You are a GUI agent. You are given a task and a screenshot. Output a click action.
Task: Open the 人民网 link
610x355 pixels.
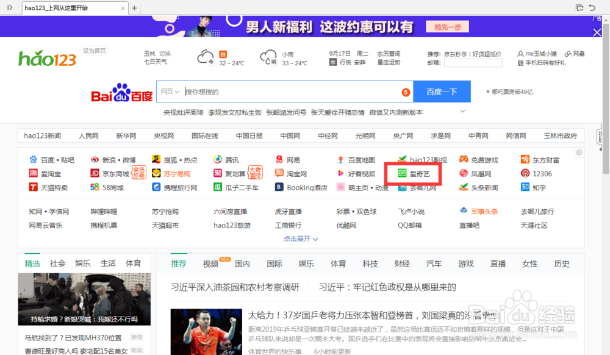pyautogui.click(x=88, y=135)
